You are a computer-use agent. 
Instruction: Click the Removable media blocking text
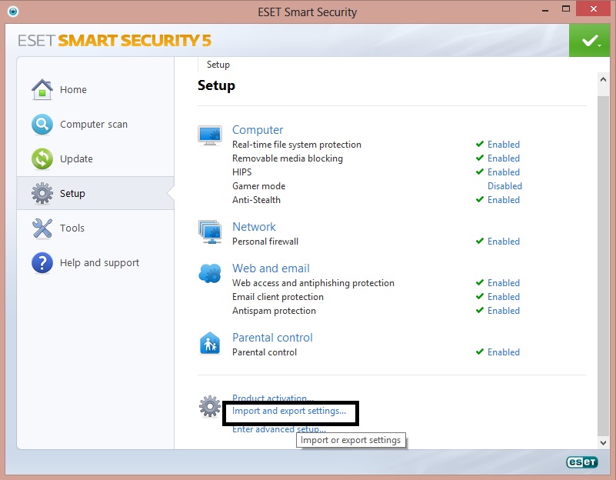click(x=287, y=158)
